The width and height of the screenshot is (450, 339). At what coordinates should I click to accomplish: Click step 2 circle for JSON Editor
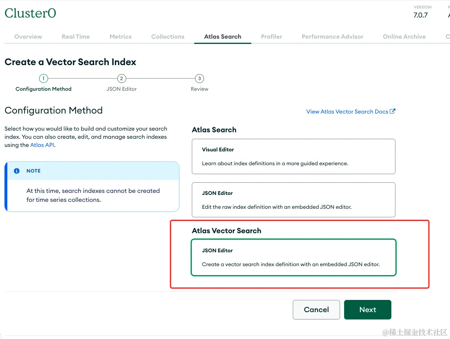tap(121, 79)
